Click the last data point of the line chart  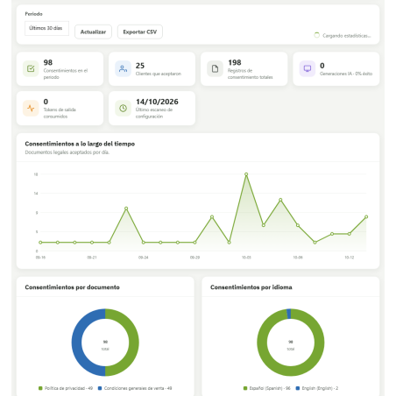pyautogui.click(x=366, y=216)
